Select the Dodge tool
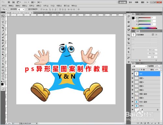 pyautogui.click(x=3, y=55)
